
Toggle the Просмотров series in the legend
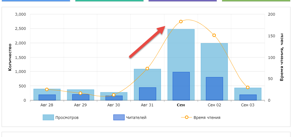coord(67,118)
